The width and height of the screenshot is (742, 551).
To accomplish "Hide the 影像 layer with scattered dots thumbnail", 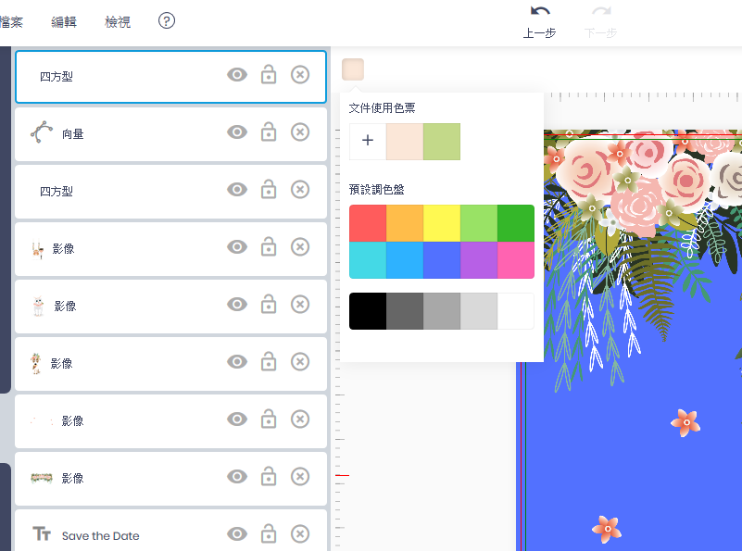I will pyautogui.click(x=237, y=420).
